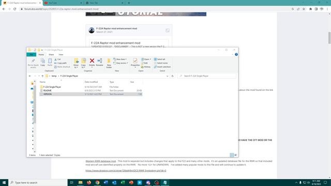This screenshot has width=331, height=186.
Task: Switch to the YouTube browser tab
Action: [x=63, y=3]
